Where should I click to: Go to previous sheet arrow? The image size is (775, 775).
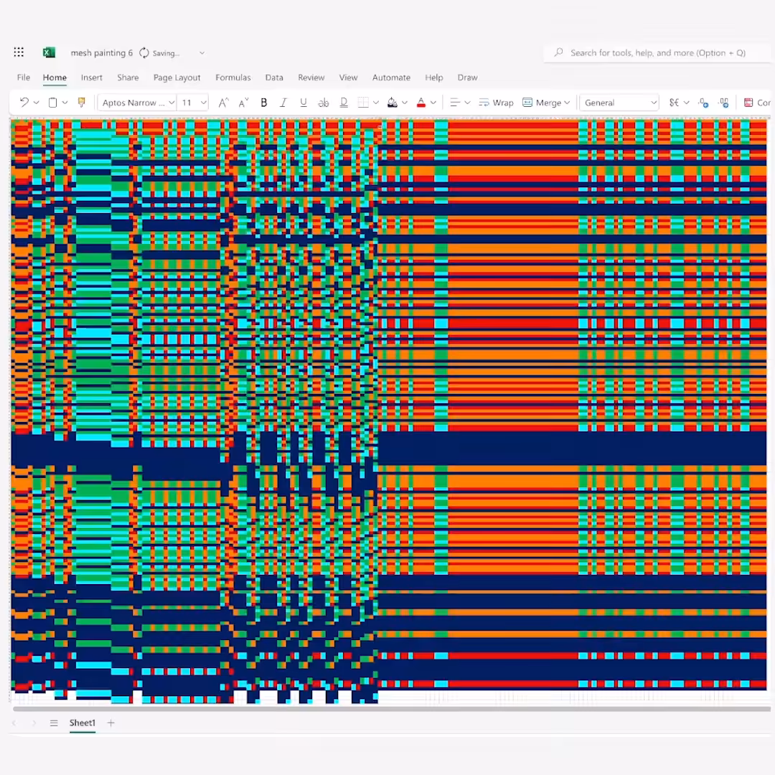[14, 723]
